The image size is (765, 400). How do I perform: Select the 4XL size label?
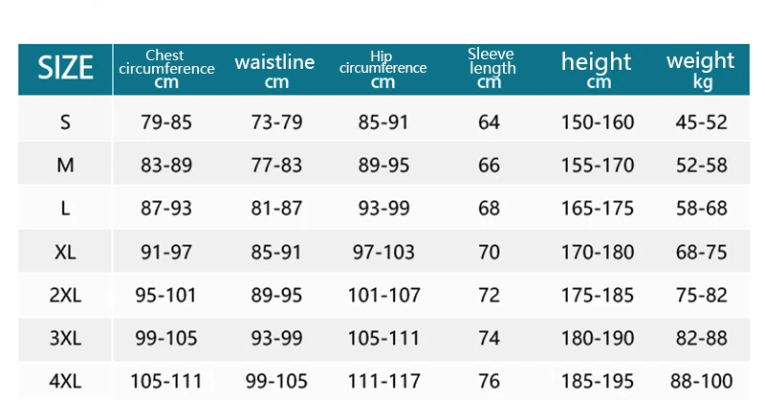(x=65, y=381)
